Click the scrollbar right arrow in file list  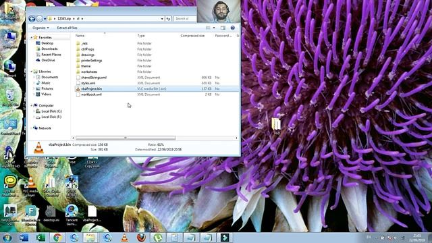pos(236,138)
